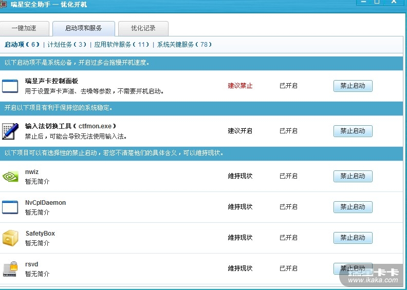407x290 pixels.
Task: Click 已开启 status of ctfmon.exe row
Action: coord(288,131)
